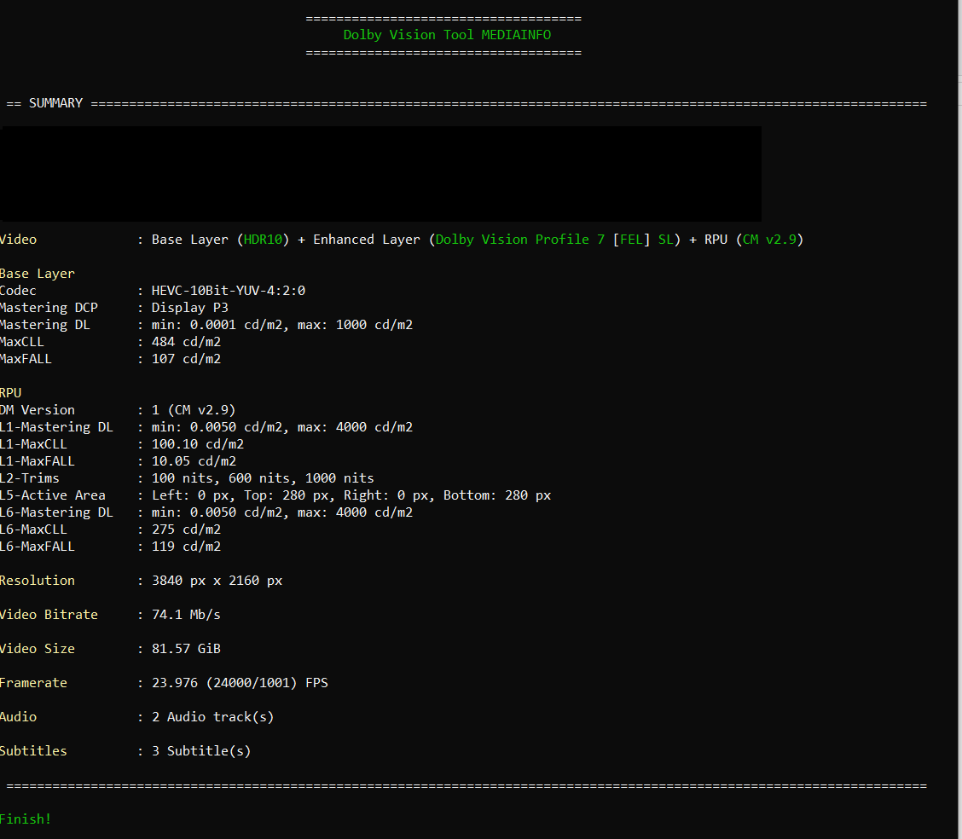Click the 'Dolby Vision Tool MEDIAINFO' title text

click(447, 35)
